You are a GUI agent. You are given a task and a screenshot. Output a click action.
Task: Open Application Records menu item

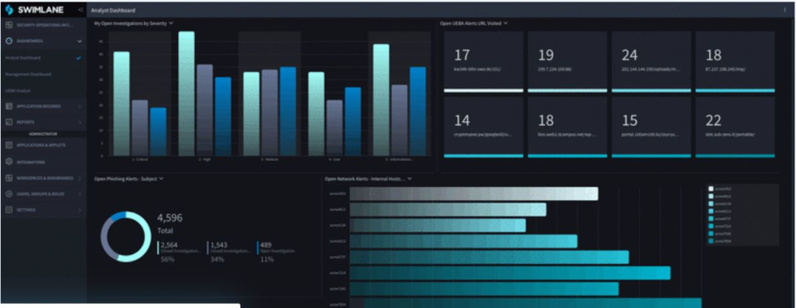pyautogui.click(x=43, y=106)
